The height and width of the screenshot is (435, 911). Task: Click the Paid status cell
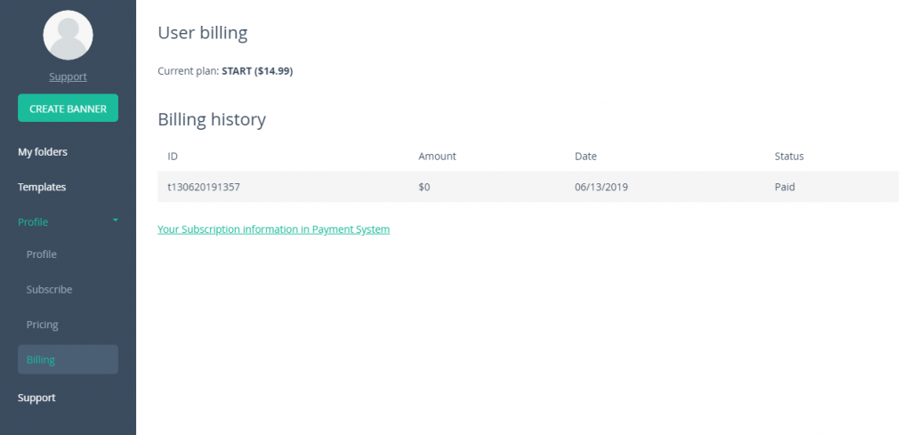click(x=785, y=187)
